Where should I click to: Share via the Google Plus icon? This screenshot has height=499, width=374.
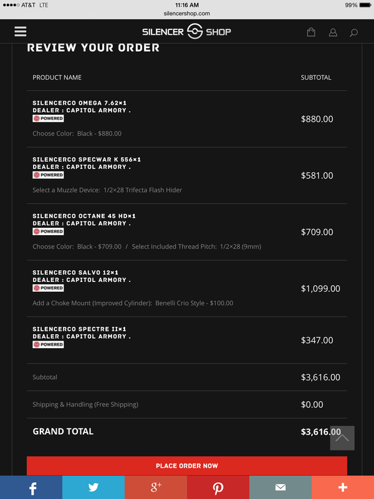(x=156, y=487)
